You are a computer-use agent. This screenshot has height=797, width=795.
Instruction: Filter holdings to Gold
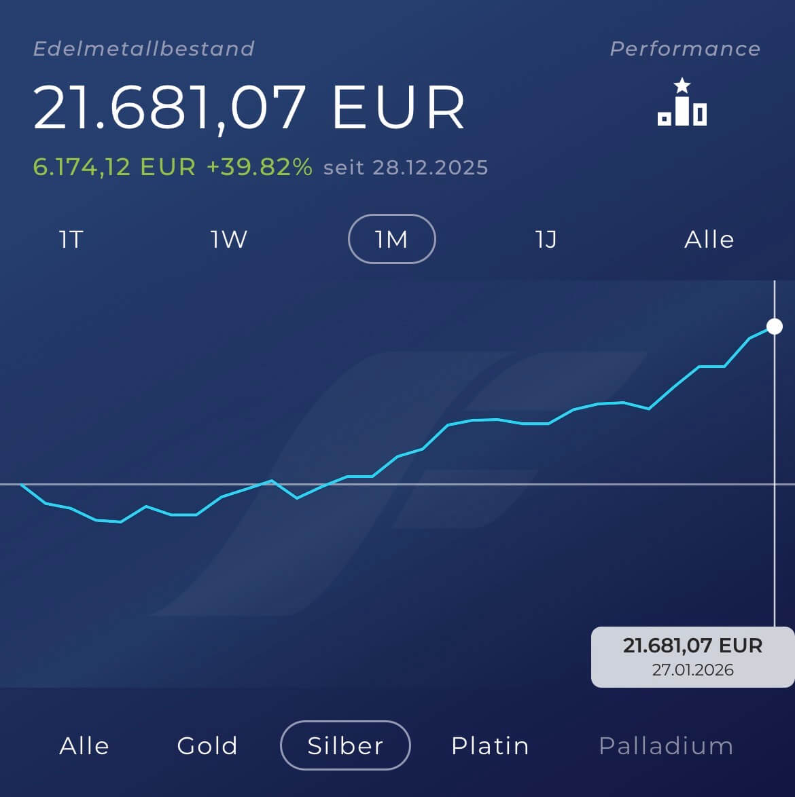coord(207,745)
